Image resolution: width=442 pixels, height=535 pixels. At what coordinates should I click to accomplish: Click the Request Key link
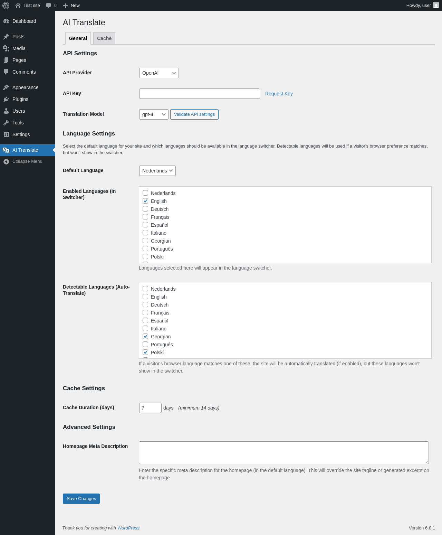[279, 94]
